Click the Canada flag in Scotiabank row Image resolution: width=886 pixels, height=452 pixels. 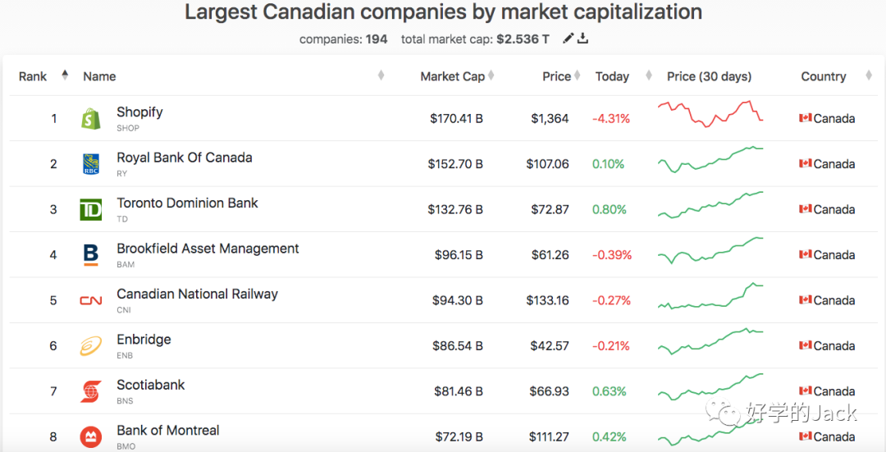(806, 391)
